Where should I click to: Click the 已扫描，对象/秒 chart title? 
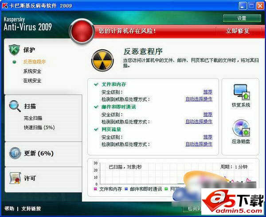125,167
